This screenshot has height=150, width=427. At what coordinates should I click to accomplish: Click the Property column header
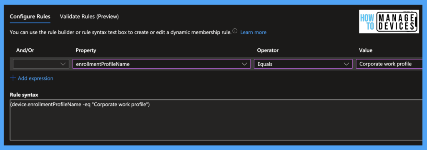point(86,50)
